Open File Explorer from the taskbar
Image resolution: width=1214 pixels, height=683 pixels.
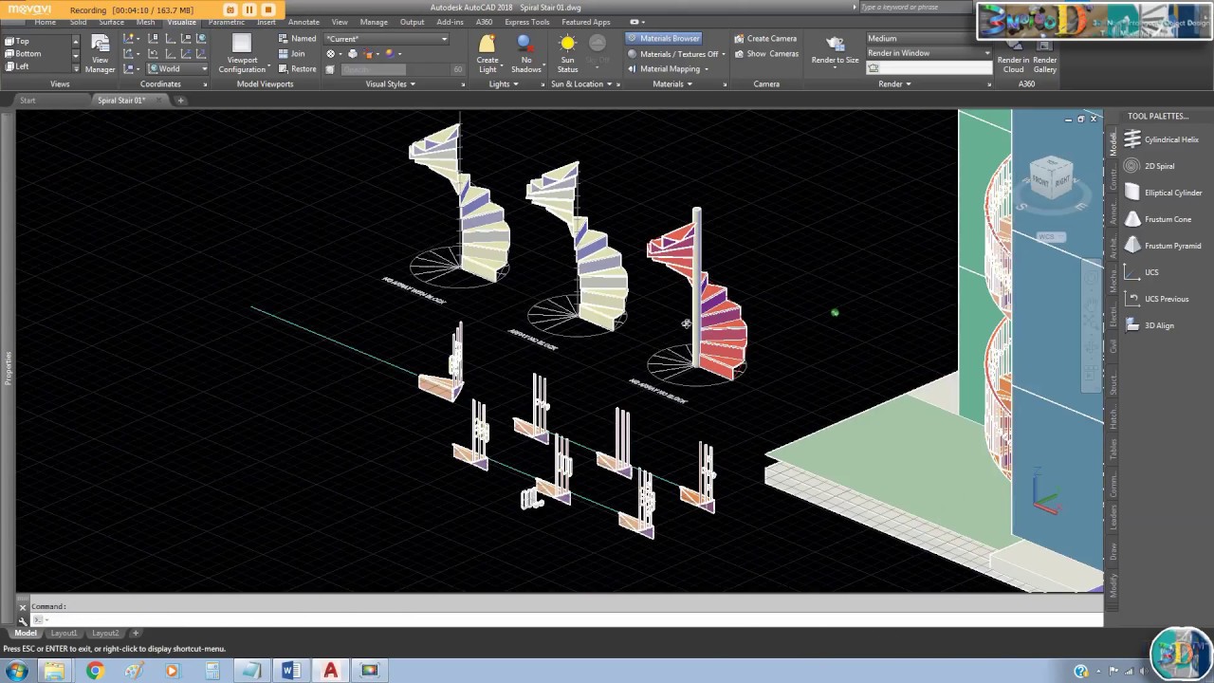tap(55, 671)
